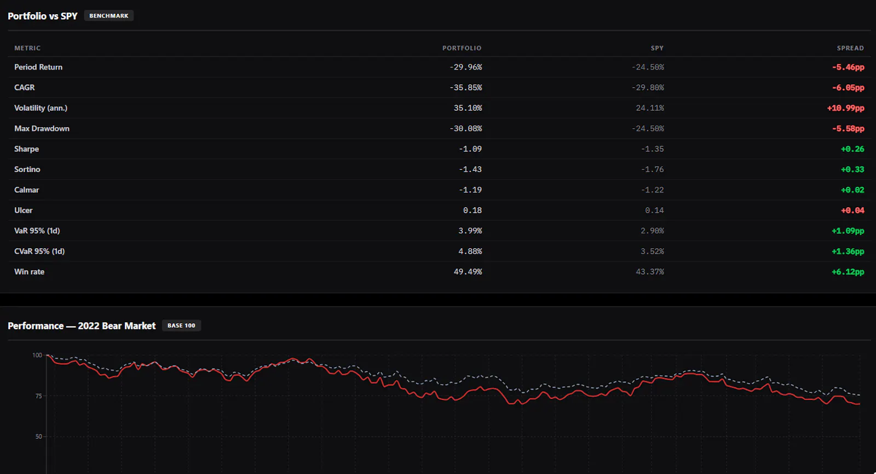Select the SPREAD column header

click(x=850, y=48)
